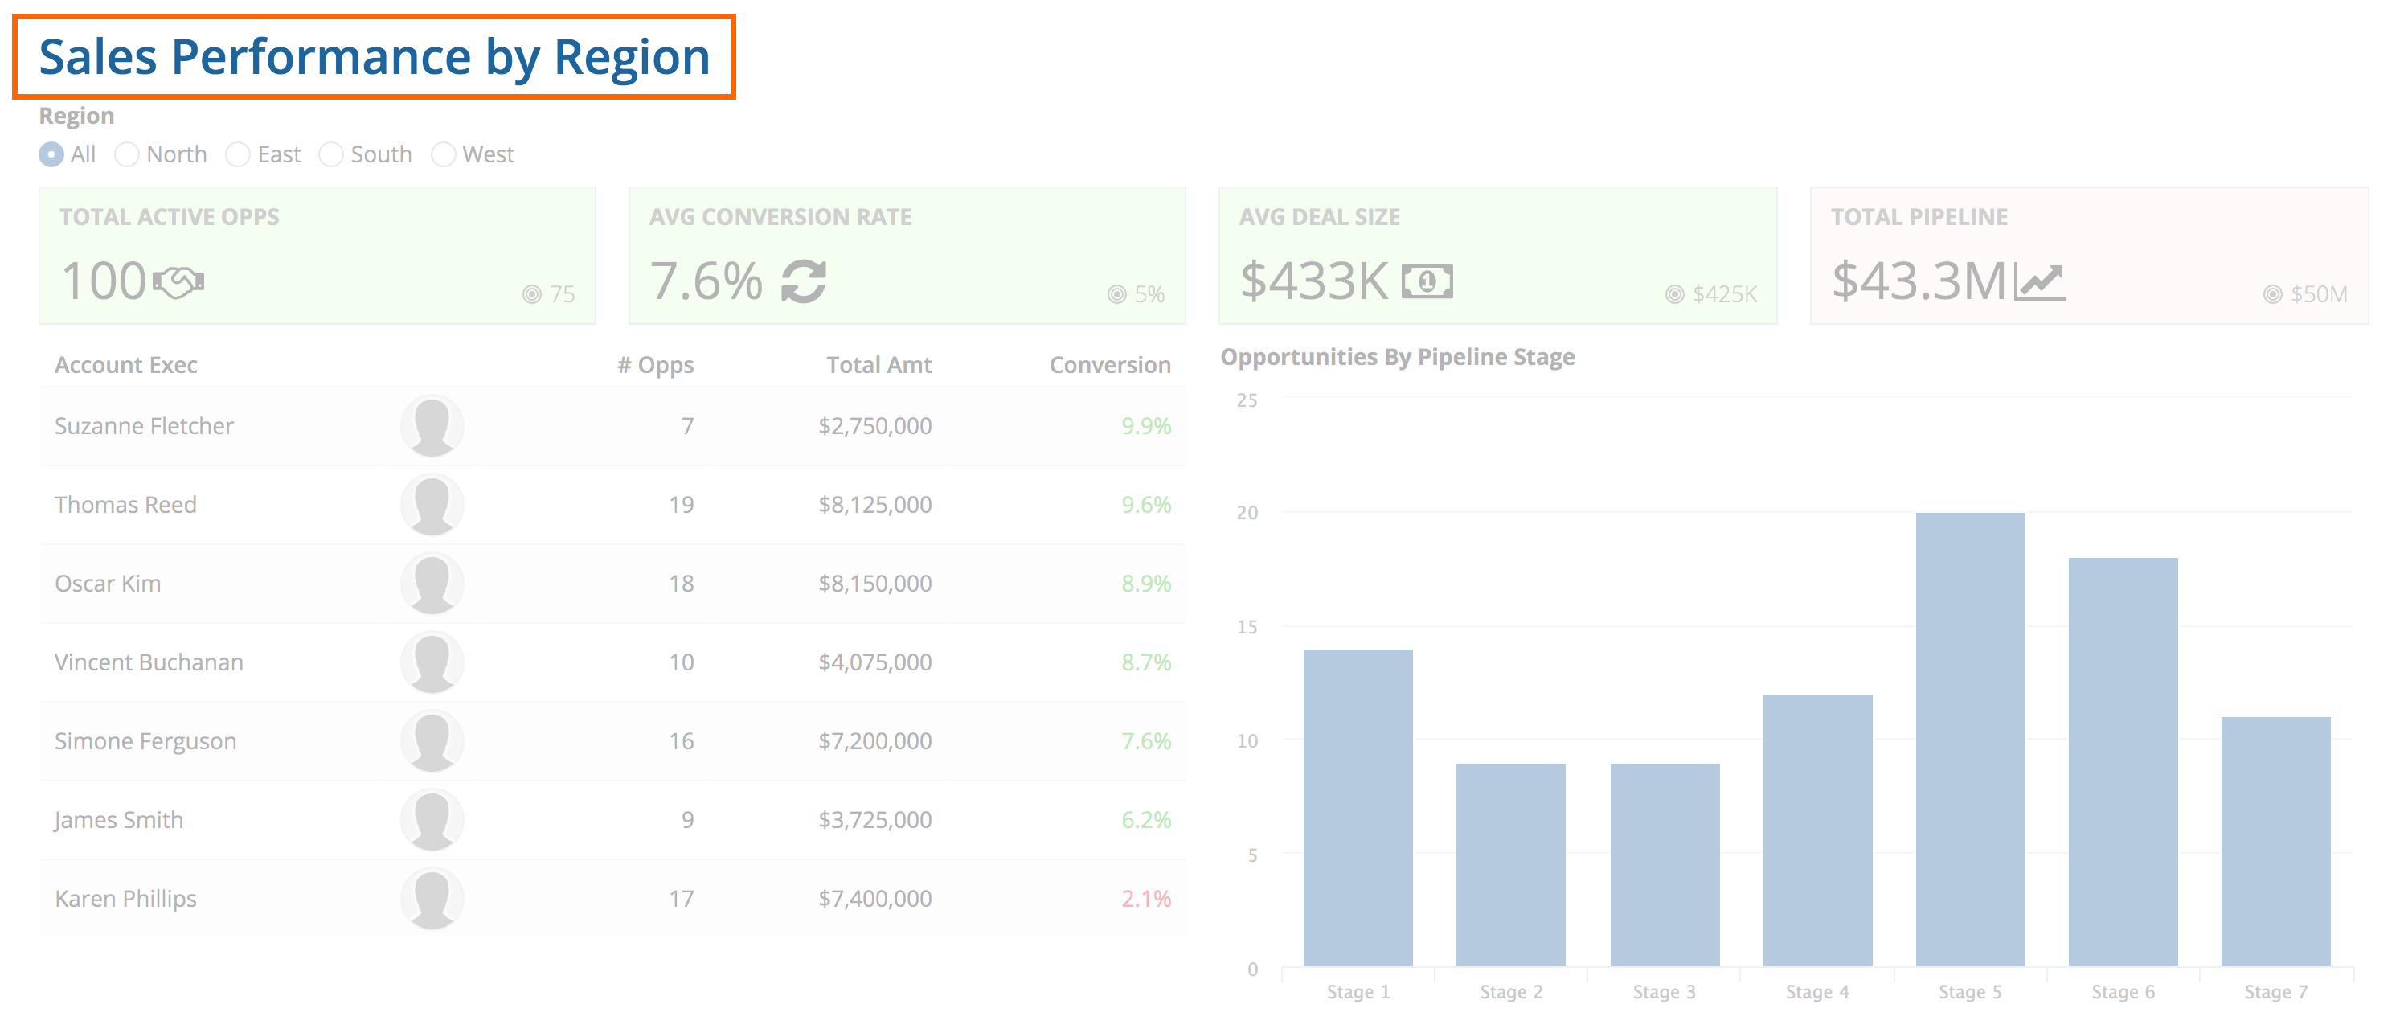2400x1029 pixels.
Task: Click the Stage 2 bar in the chart
Action: [x=1511, y=865]
